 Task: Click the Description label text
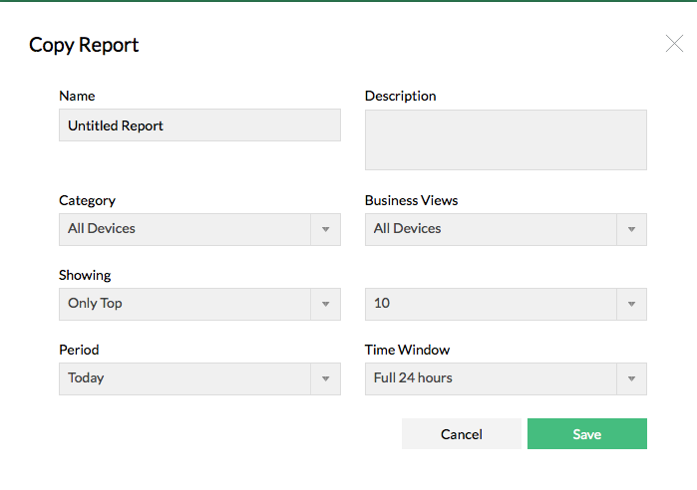coord(401,97)
